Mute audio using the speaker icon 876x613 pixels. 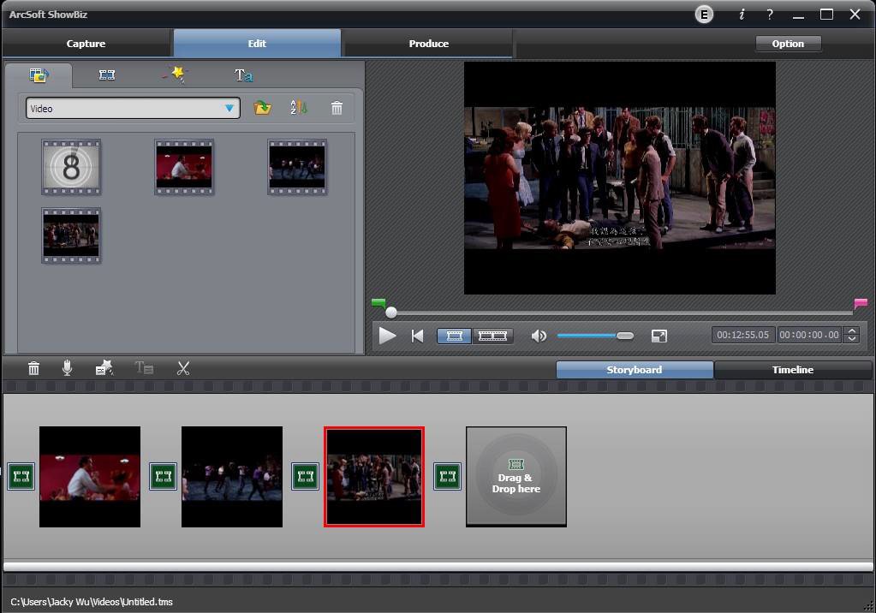(x=539, y=336)
